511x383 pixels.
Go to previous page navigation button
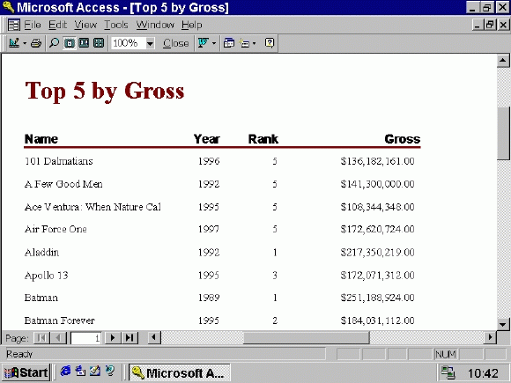[x=58, y=338]
